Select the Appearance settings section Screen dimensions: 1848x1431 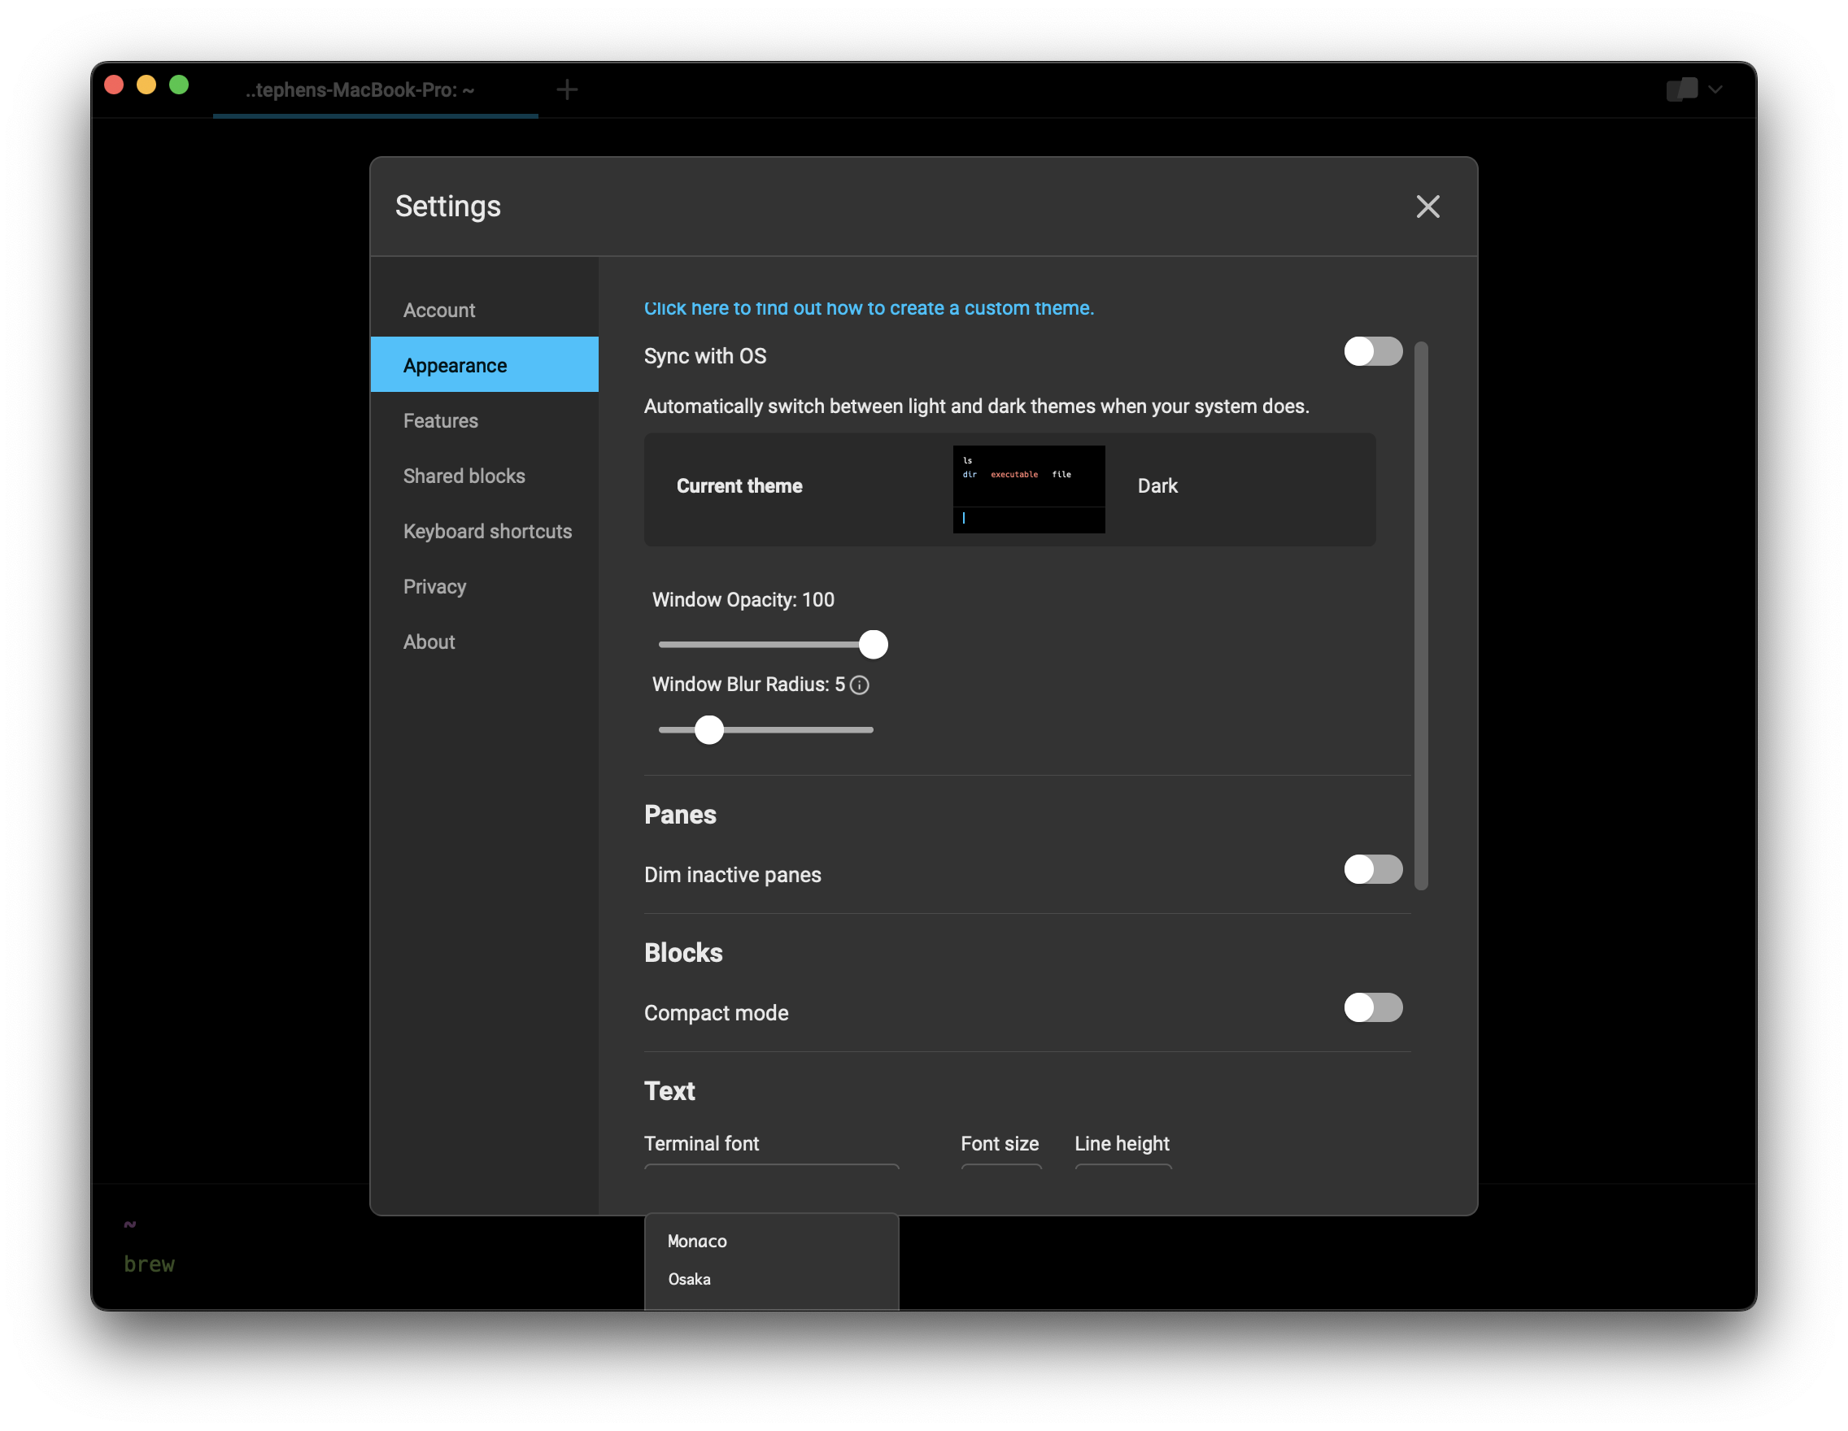(484, 365)
